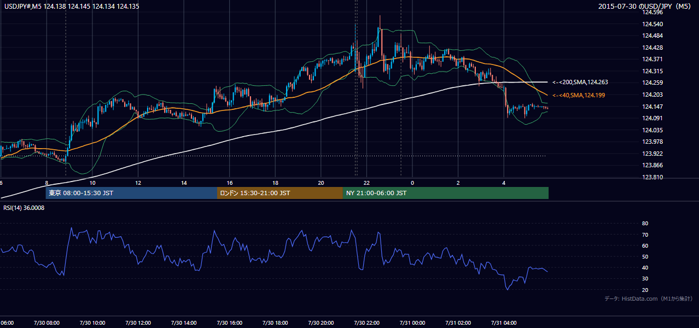
Task: Click hour label 14 under price chart
Action: tap(184, 183)
